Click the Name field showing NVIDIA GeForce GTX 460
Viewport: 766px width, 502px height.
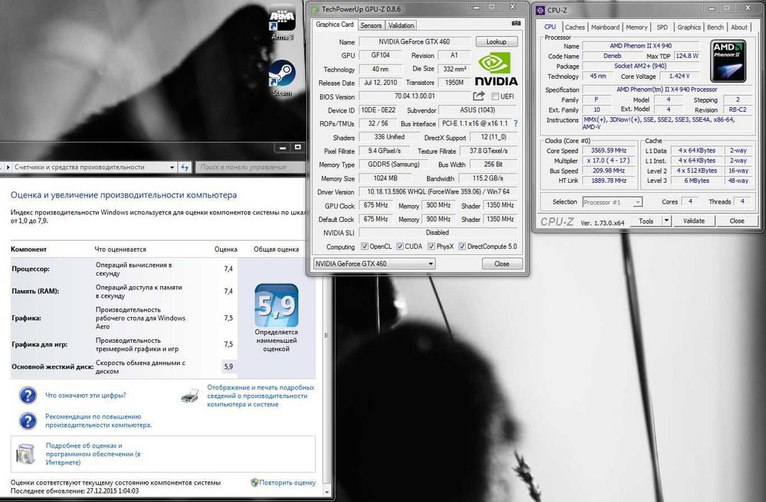(414, 42)
